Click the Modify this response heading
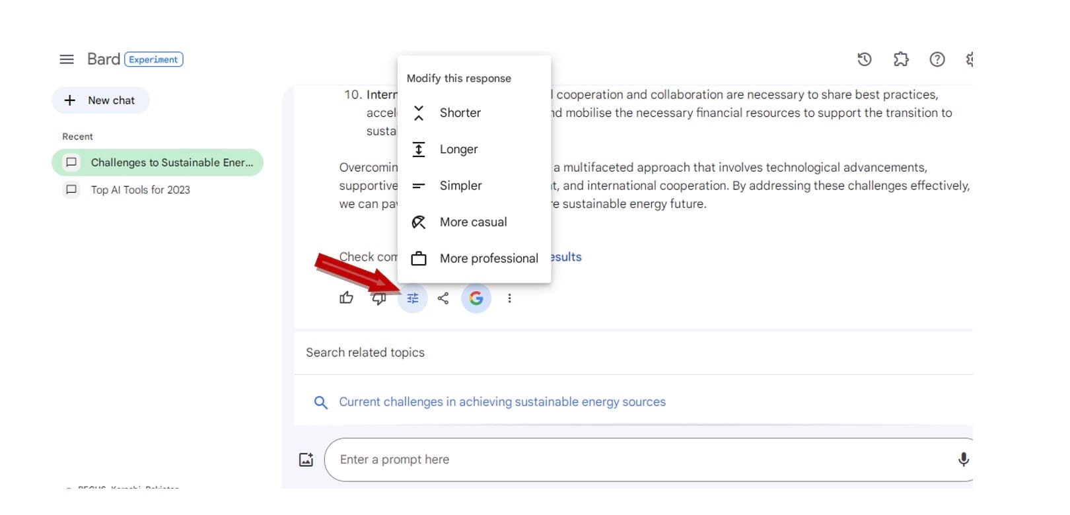 pos(459,79)
